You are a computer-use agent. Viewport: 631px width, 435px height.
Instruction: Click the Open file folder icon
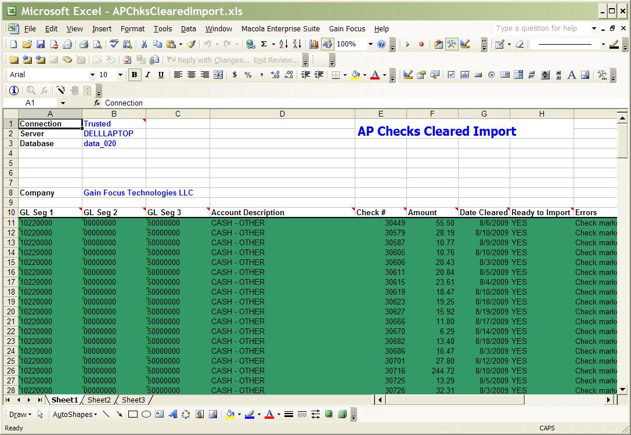[27, 44]
